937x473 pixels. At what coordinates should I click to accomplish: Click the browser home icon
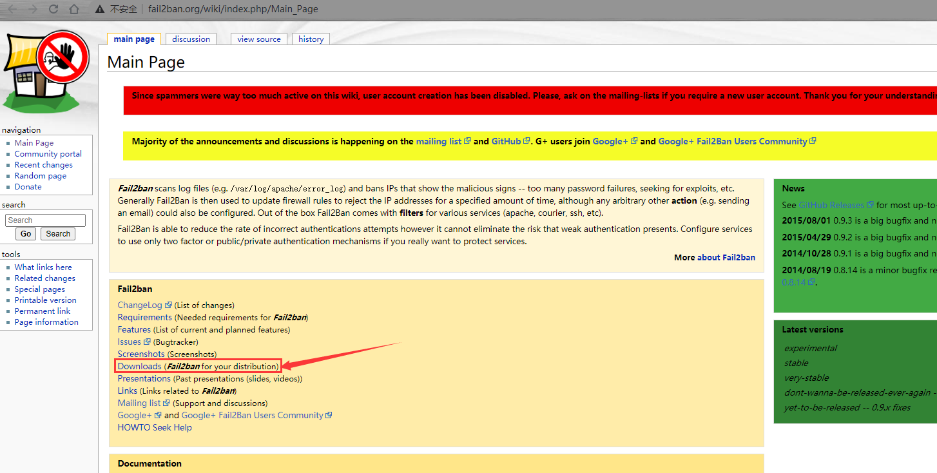(74, 9)
